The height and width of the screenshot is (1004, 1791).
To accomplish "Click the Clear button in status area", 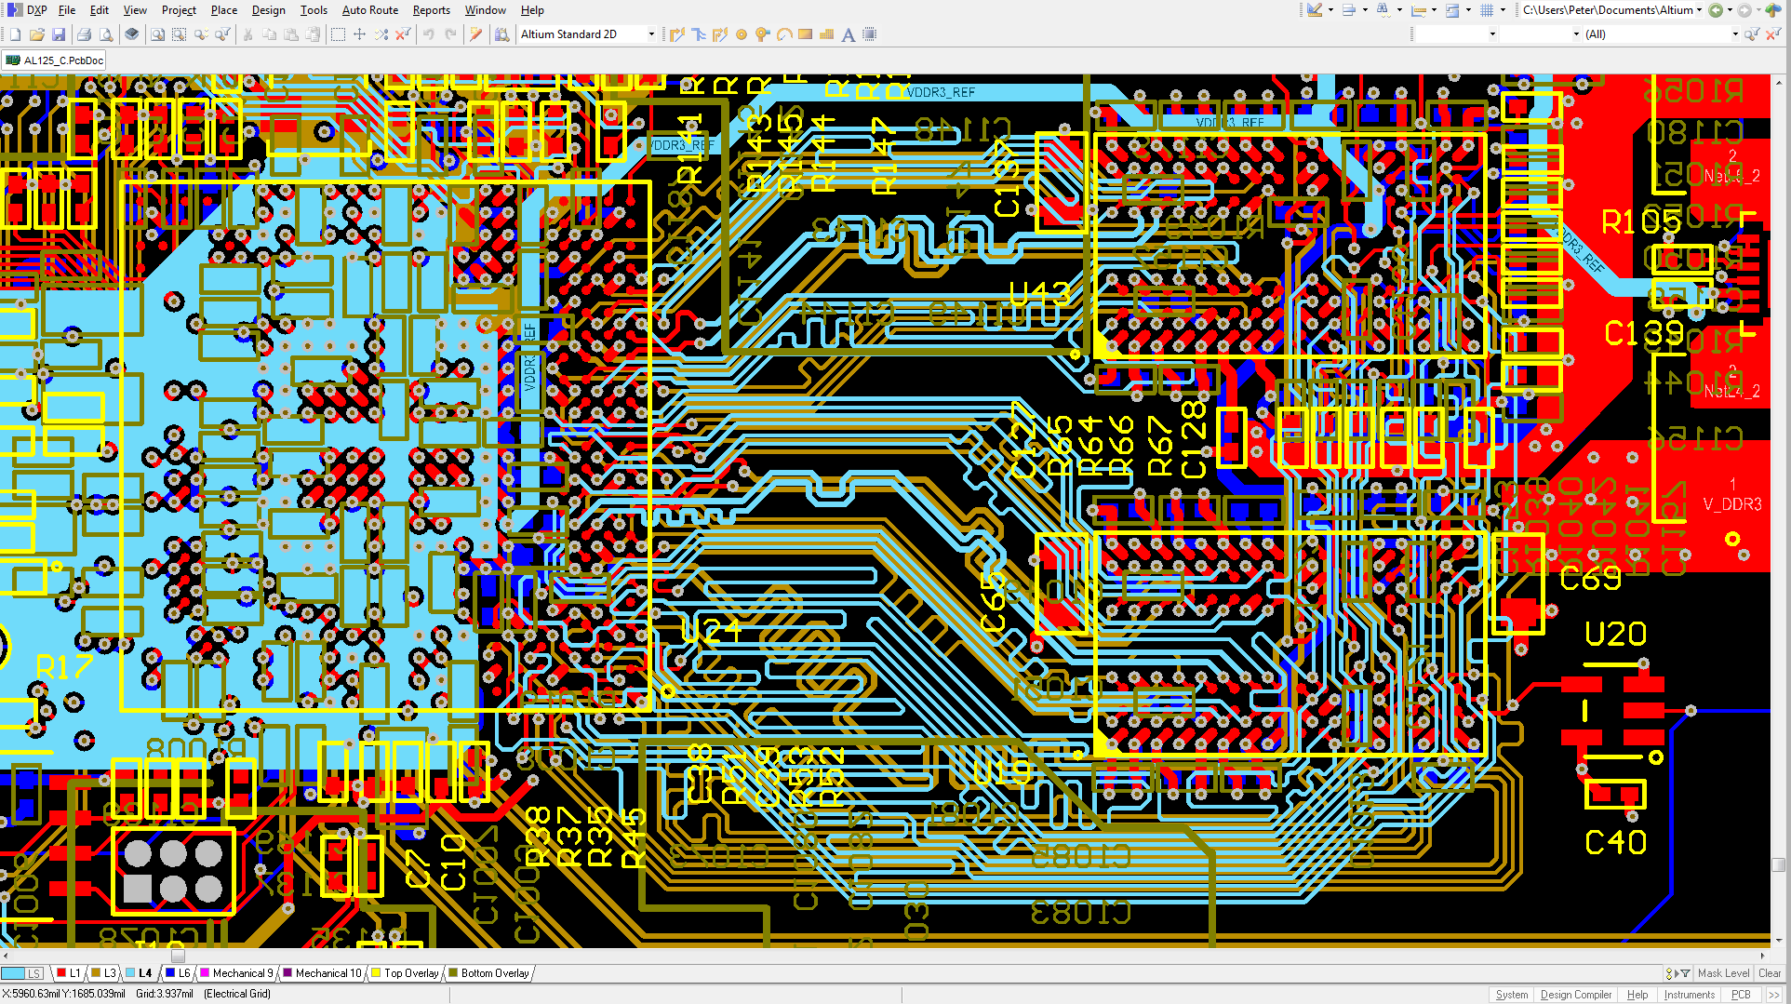I will [x=1769, y=973].
